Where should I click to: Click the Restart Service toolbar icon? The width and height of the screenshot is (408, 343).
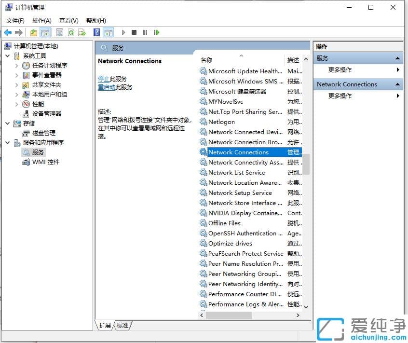(156, 32)
